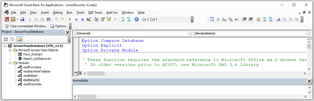Click the View Code icon in the Project pane
314x101 pixels.
6,39
